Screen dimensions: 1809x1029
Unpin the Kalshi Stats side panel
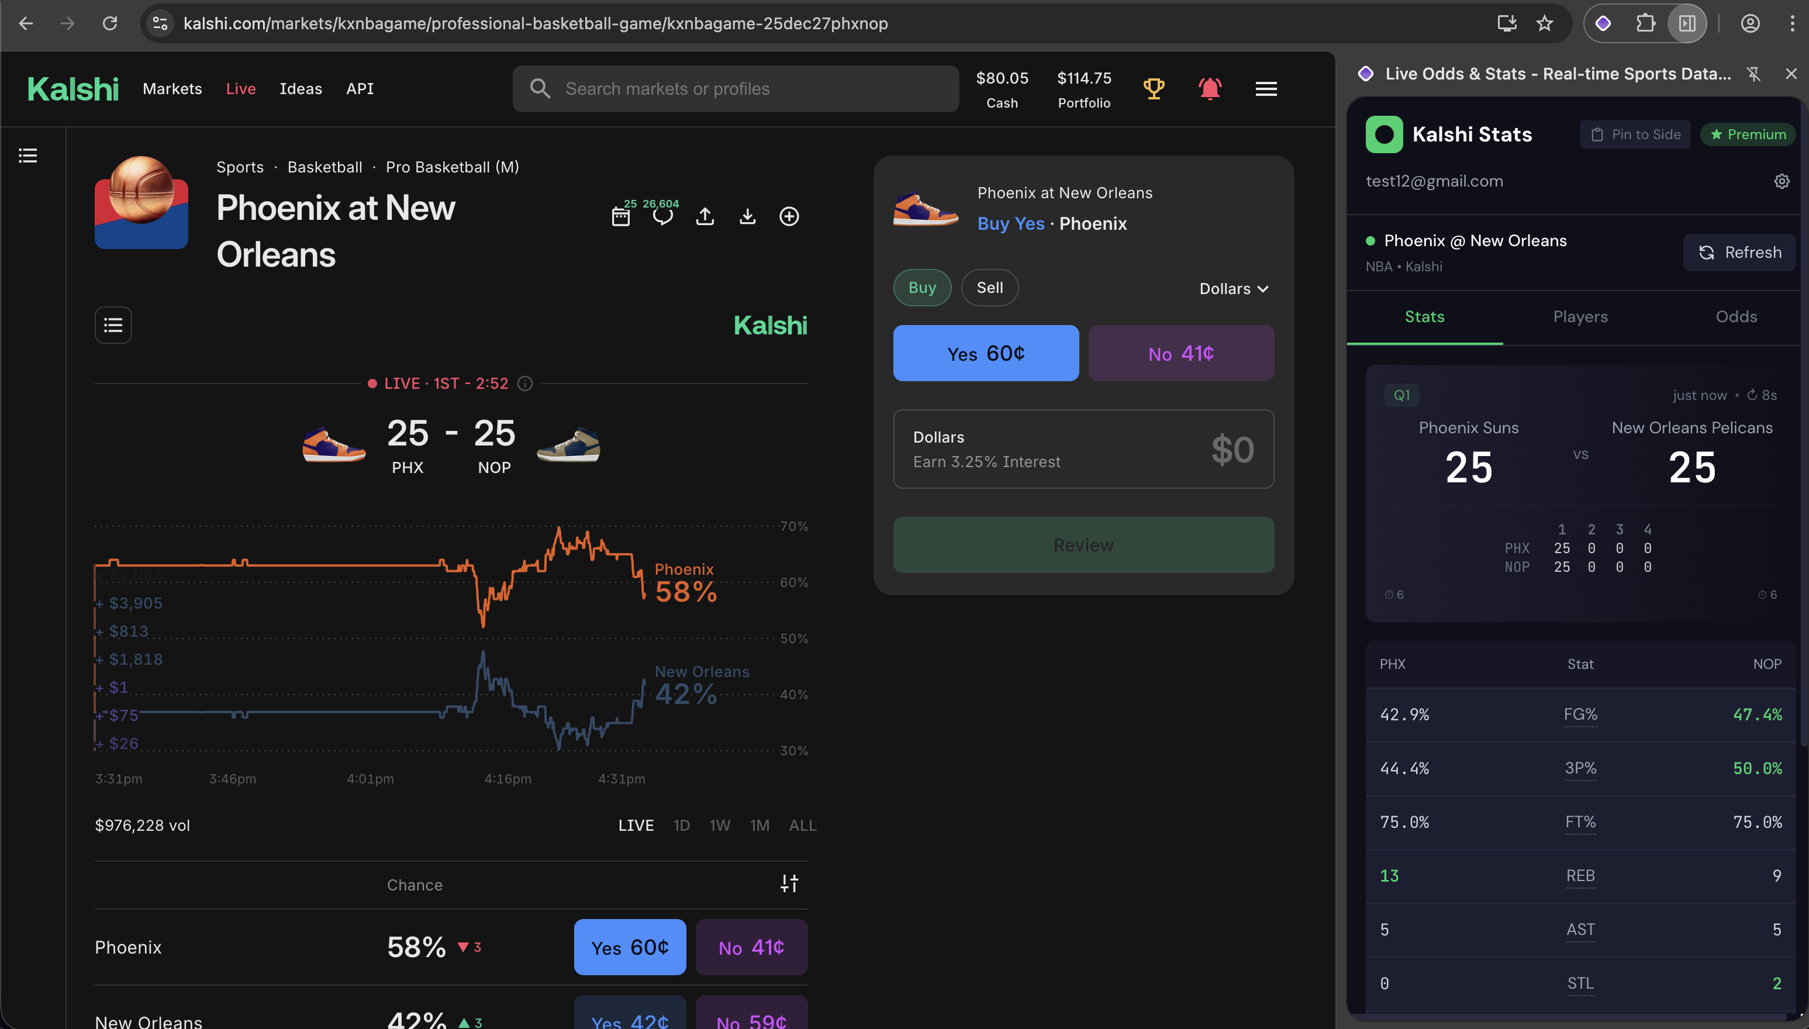1755,74
